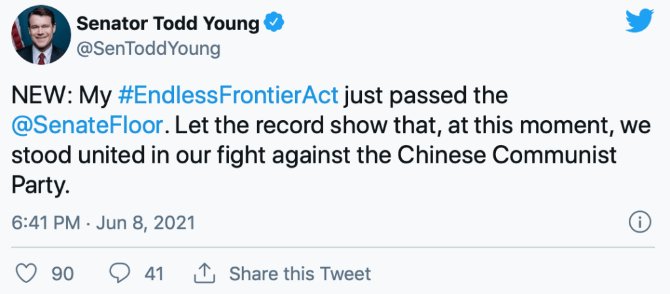
Task: Click the Senator Todd Young display name
Action: click(x=167, y=24)
